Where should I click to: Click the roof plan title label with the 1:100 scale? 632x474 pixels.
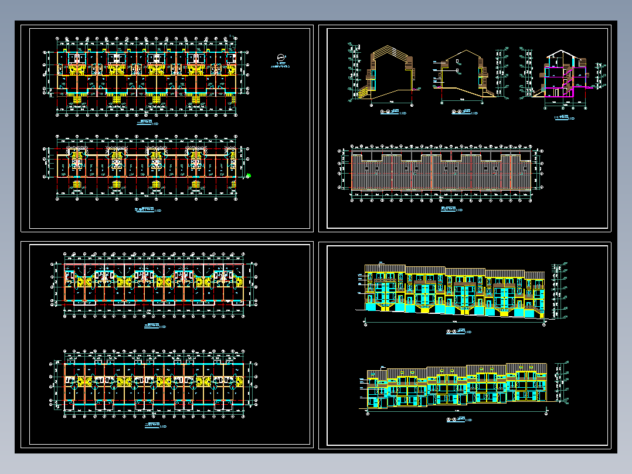451,209
